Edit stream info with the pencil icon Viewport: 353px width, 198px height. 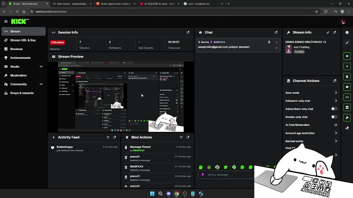pos(328,32)
